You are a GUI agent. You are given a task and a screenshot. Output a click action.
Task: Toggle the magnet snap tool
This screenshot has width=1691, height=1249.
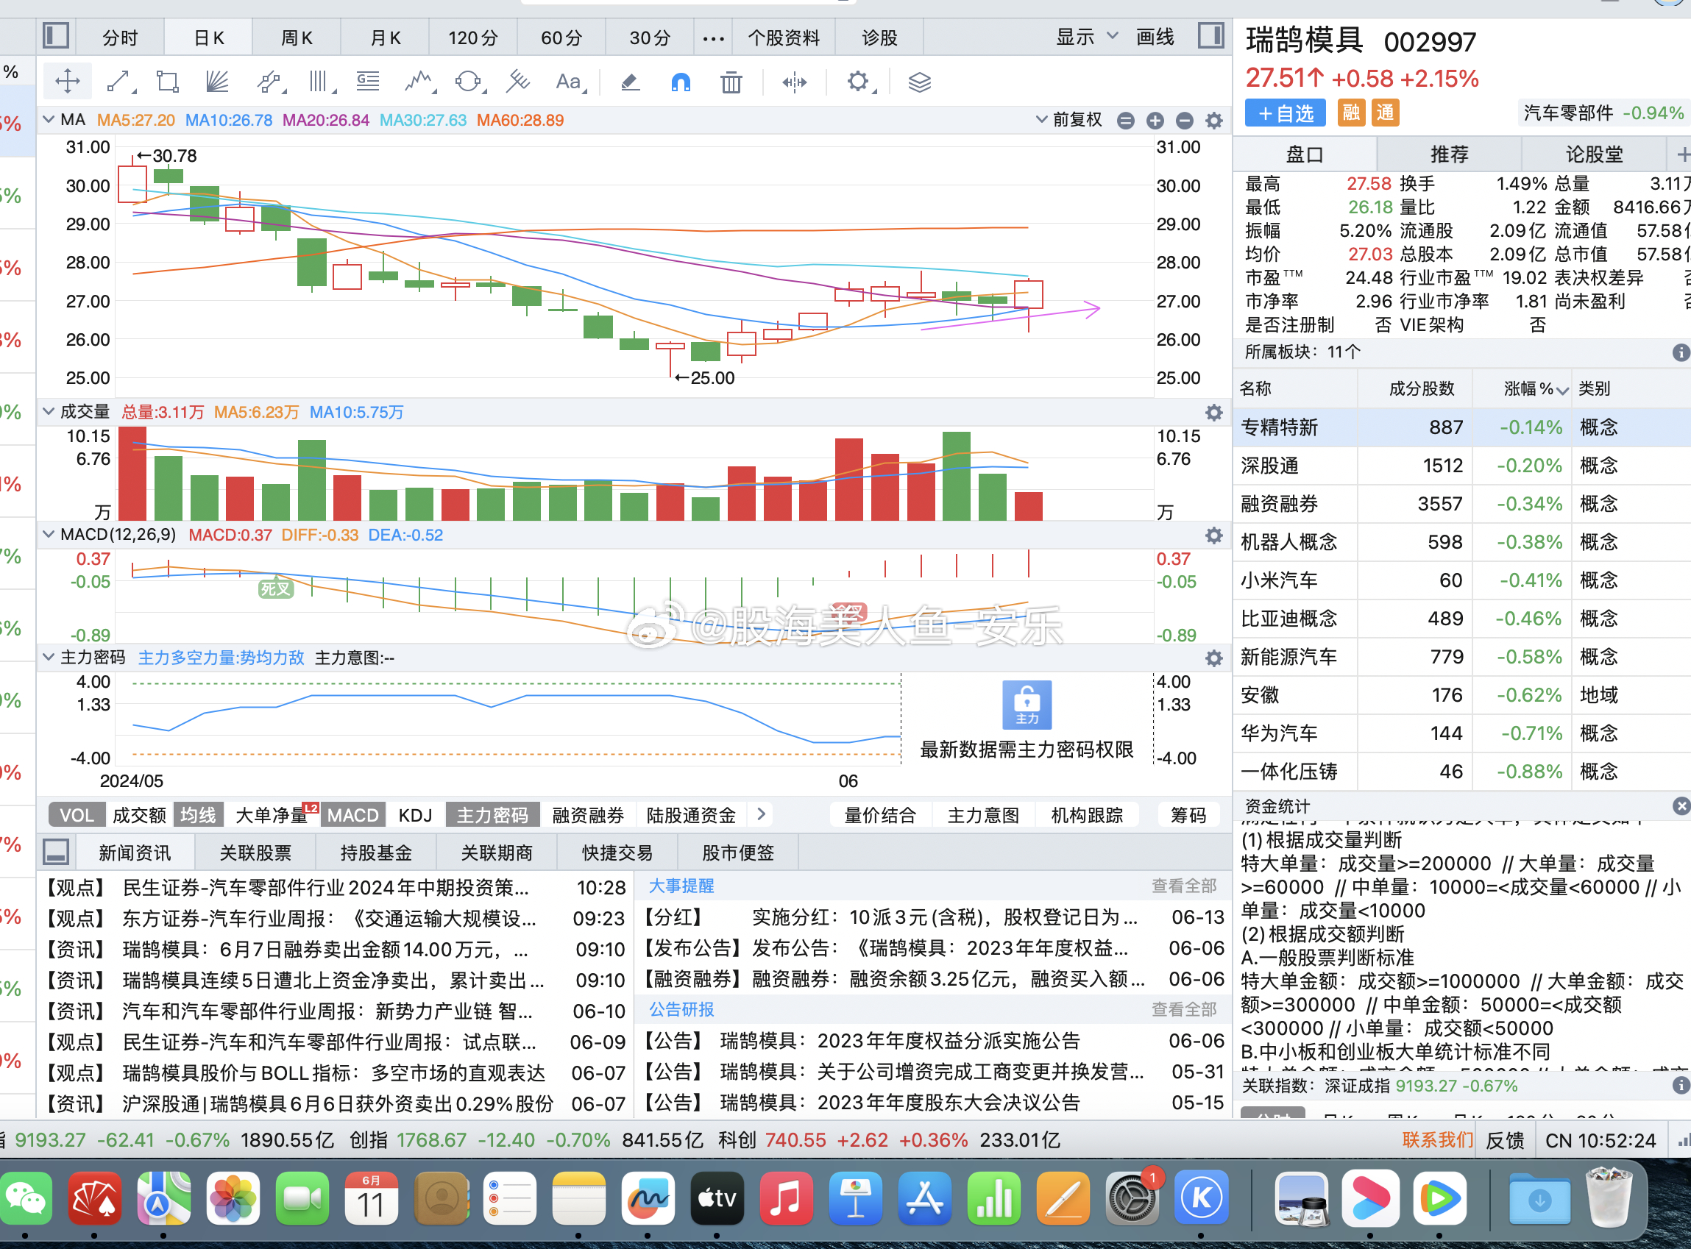coord(681,82)
